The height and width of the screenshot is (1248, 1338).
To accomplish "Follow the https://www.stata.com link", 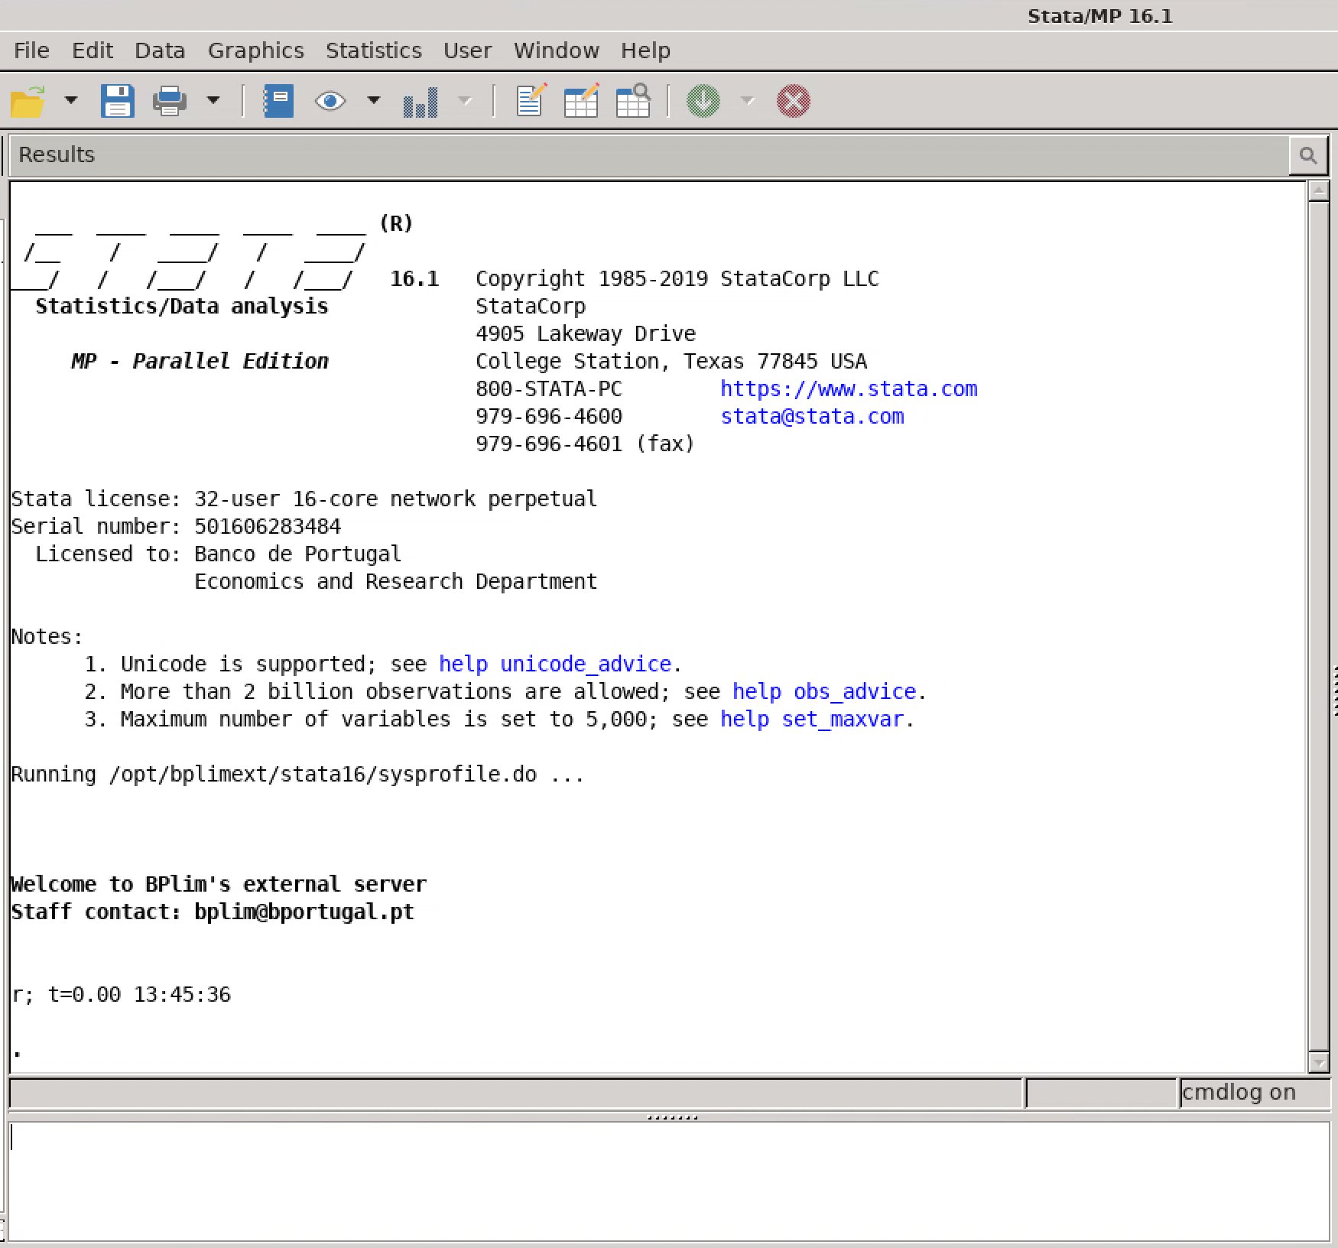I will pyautogui.click(x=848, y=388).
